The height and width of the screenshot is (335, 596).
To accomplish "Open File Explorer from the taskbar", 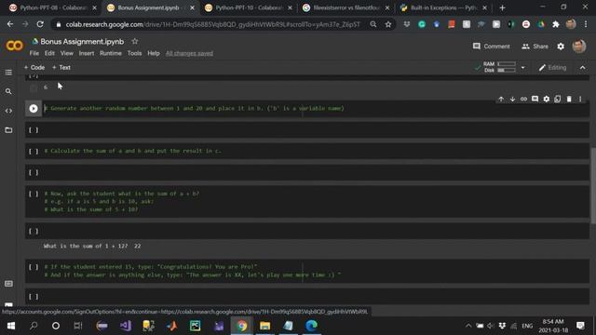I will coord(264,326).
